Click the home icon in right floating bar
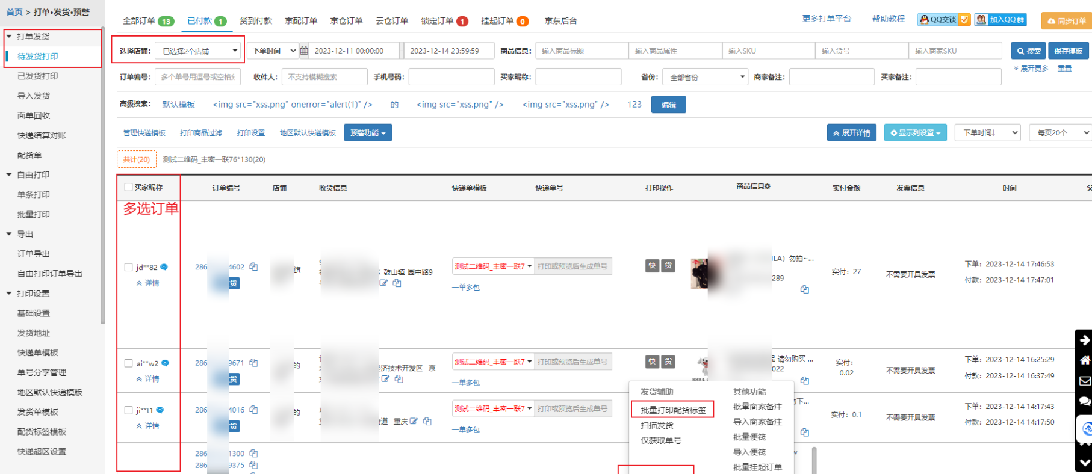 pos(1085,360)
